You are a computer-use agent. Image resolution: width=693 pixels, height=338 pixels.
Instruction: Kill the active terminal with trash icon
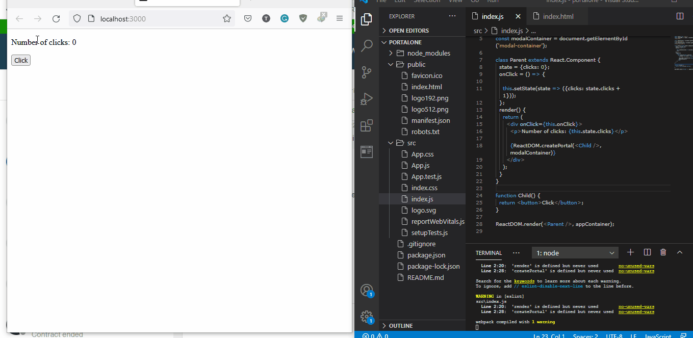click(x=663, y=252)
